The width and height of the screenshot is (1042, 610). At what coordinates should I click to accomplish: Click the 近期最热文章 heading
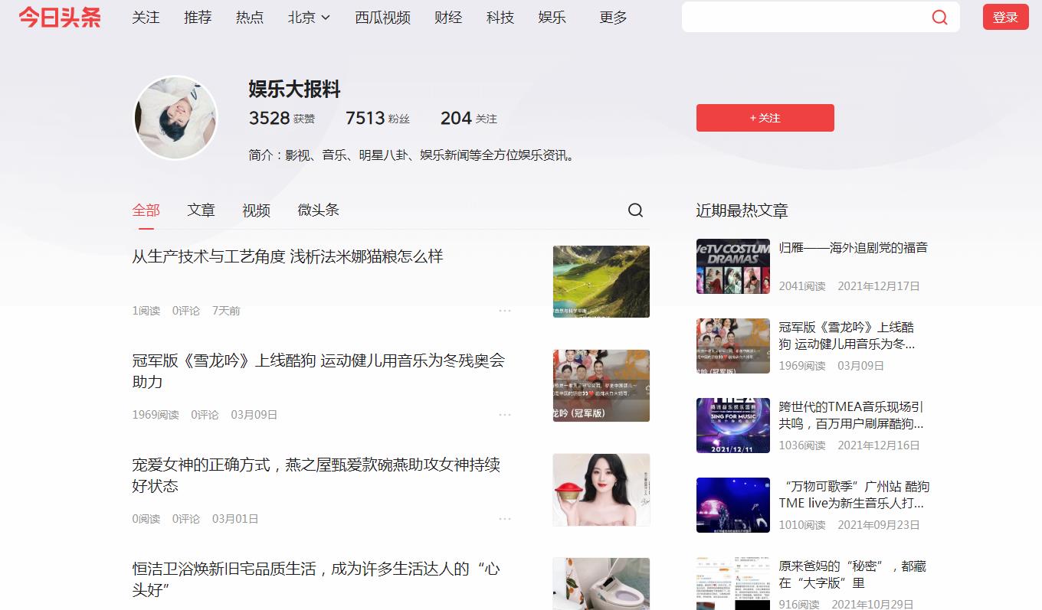pyautogui.click(x=742, y=210)
